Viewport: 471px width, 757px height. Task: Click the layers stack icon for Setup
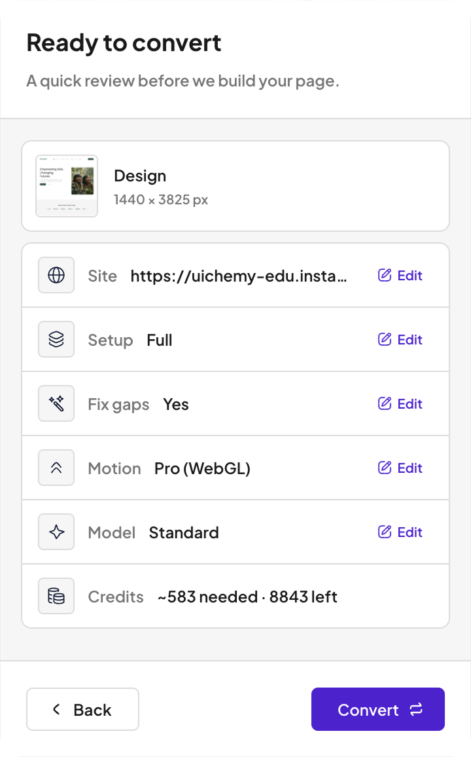[56, 339]
